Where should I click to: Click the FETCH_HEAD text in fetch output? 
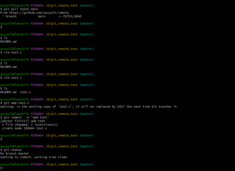[72, 16]
